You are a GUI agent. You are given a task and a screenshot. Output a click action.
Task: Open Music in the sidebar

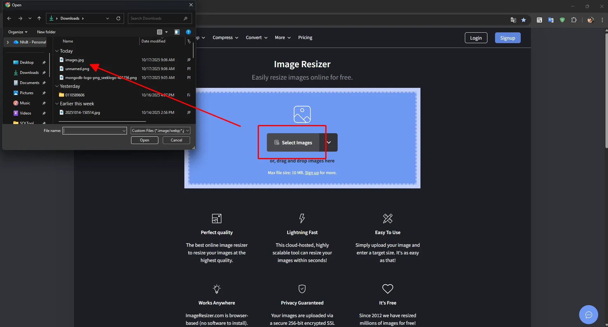[25, 103]
